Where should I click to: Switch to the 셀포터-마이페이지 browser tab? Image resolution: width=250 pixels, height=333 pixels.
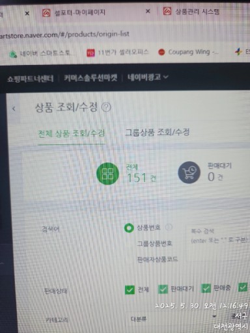tap(79, 12)
